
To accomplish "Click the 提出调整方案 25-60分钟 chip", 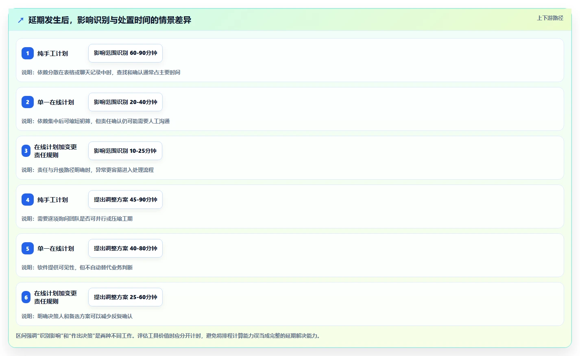I will (125, 297).
